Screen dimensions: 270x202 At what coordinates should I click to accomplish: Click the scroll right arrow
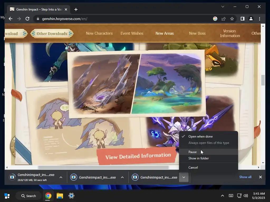tap(258, 167)
